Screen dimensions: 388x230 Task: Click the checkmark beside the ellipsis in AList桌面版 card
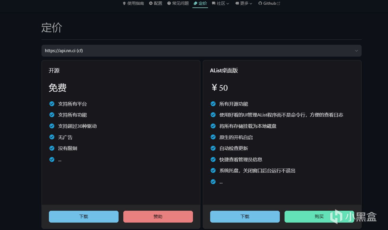click(213, 182)
